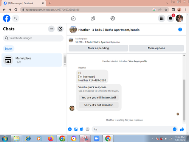This screenshot has width=189, height=142.
Task: Open the Windows Start menu
Action: (x=5, y=139)
